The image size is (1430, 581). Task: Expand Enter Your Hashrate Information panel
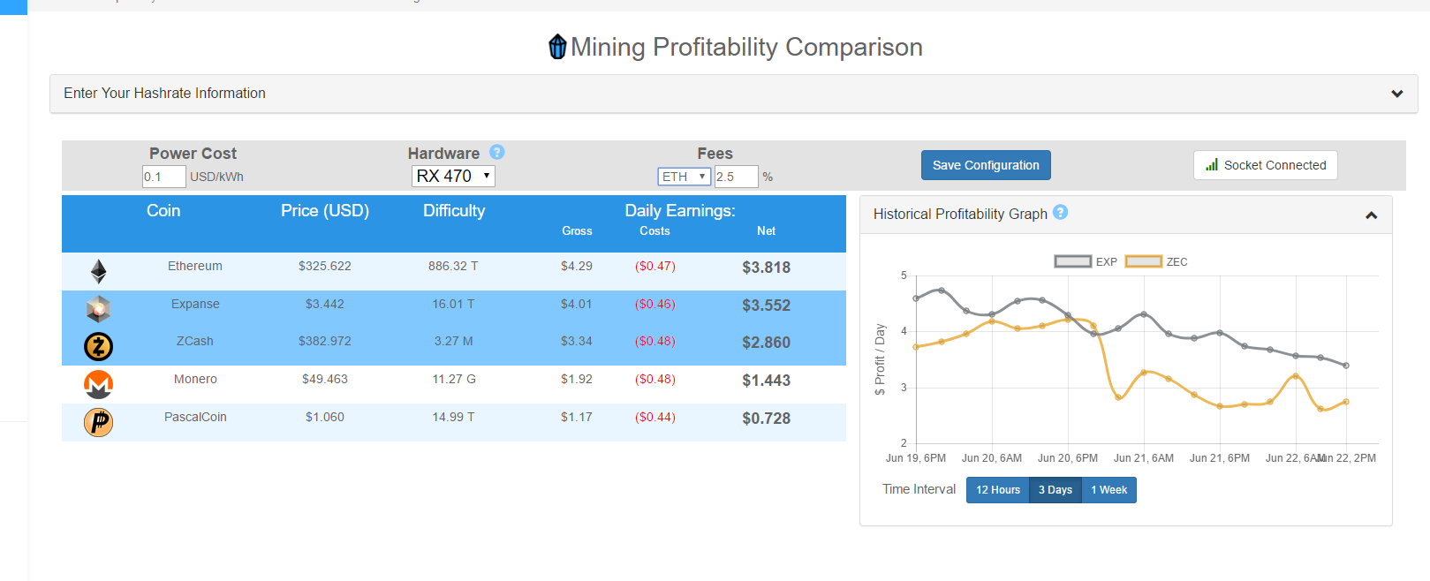[x=1396, y=94]
